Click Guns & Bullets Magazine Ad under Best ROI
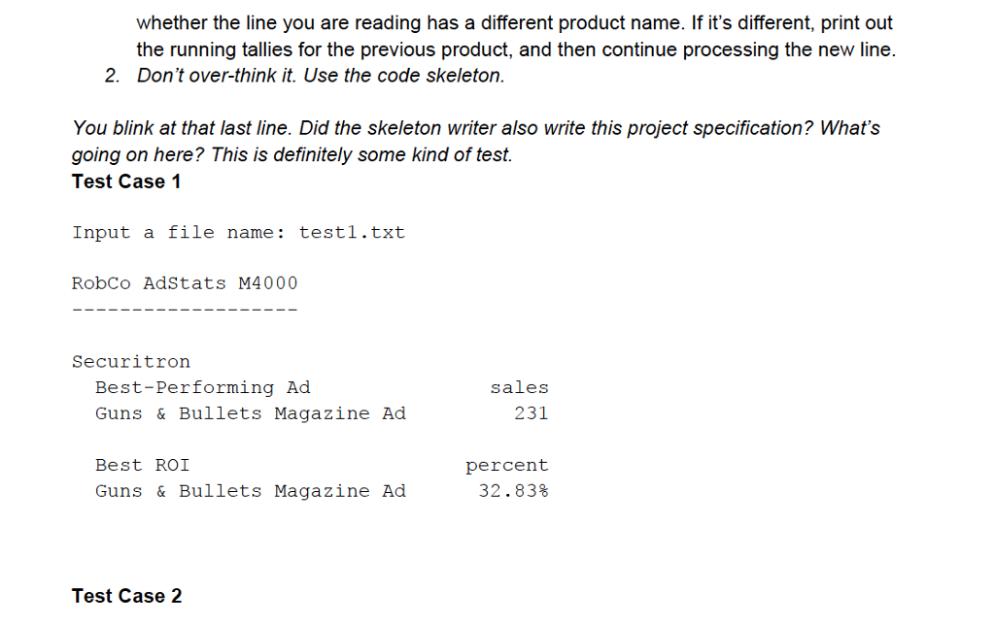The width and height of the screenshot is (995, 624). [251, 491]
